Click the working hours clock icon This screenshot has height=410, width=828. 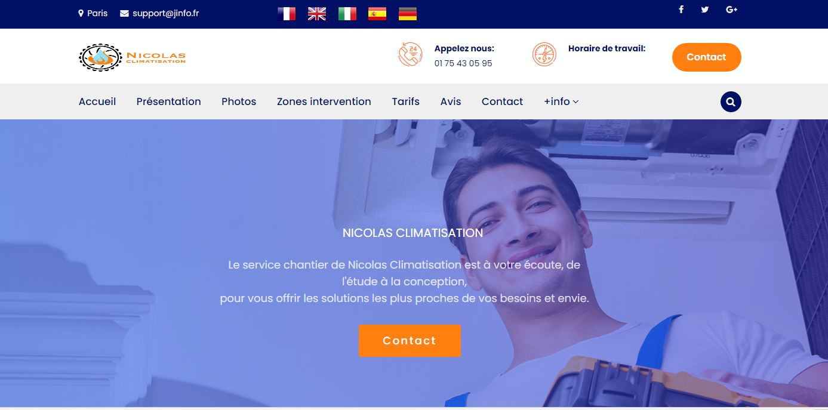pyautogui.click(x=544, y=54)
